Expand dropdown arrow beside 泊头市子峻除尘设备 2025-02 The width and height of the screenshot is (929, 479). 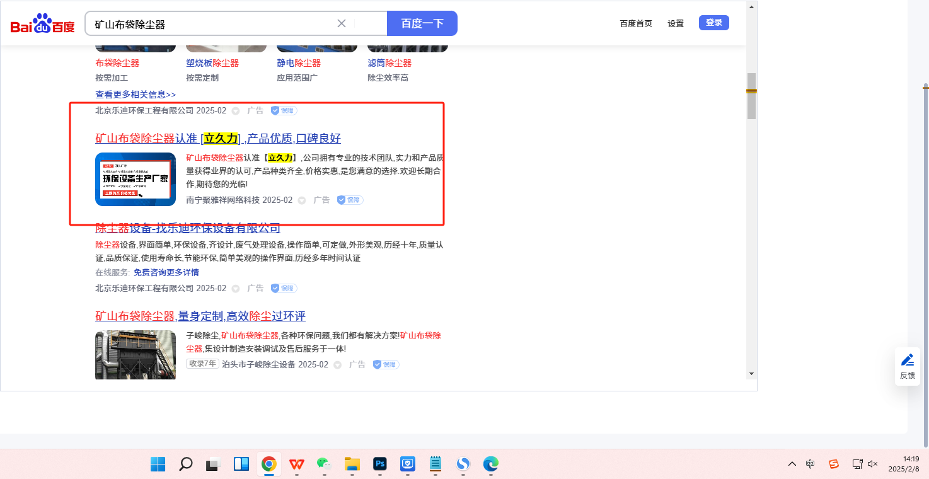coord(338,365)
